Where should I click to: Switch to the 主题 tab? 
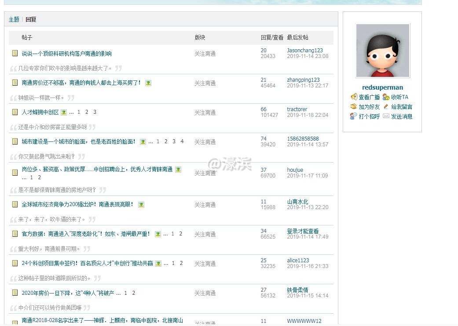point(14,19)
